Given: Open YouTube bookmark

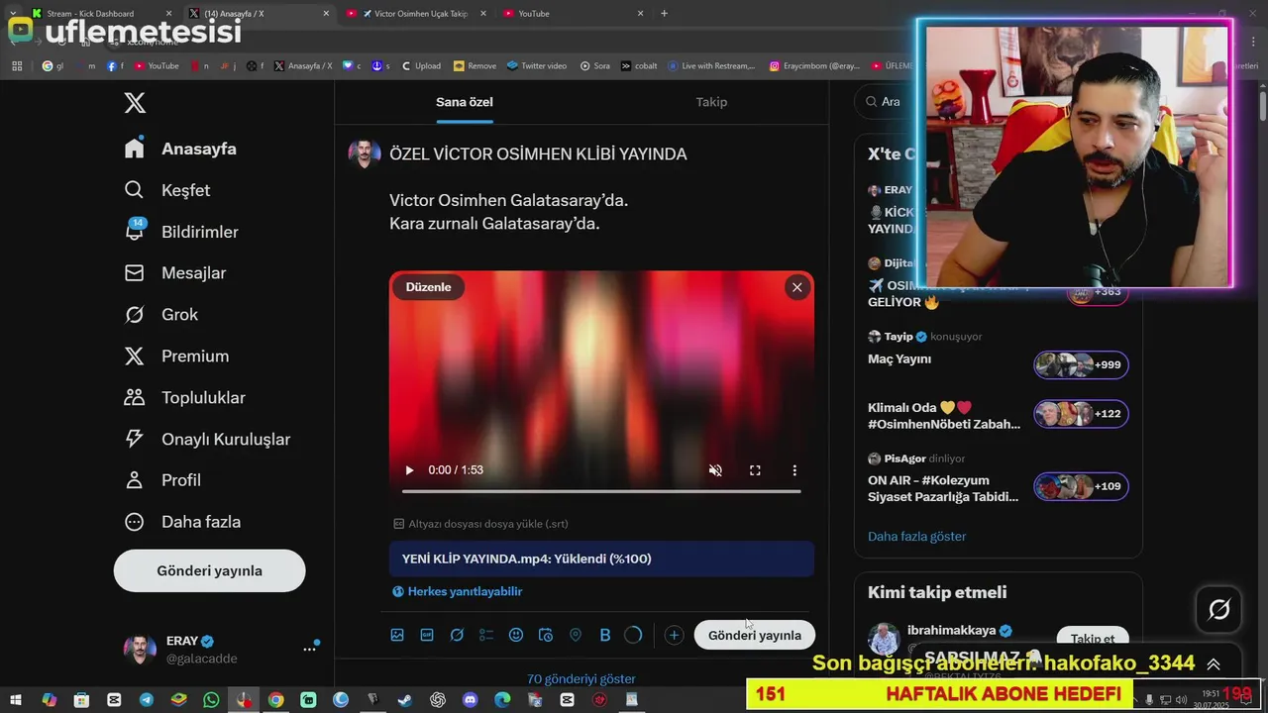Looking at the screenshot, I should coord(156,66).
